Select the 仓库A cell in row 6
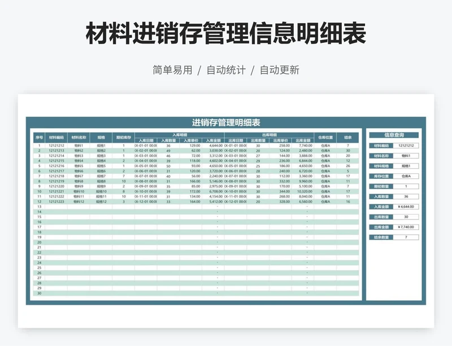This screenshot has height=346, width=452. 325,171
